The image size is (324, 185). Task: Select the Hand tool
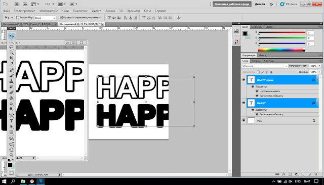(11, 150)
